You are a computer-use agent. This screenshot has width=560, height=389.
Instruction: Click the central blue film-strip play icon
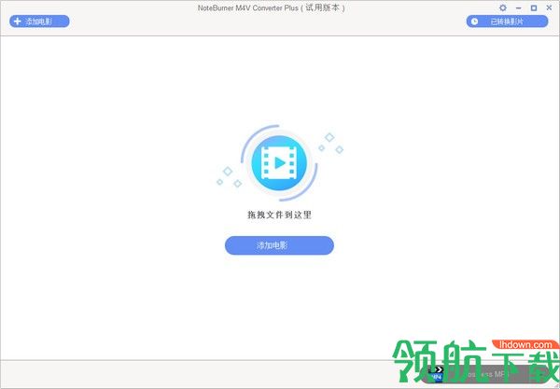pos(279,163)
